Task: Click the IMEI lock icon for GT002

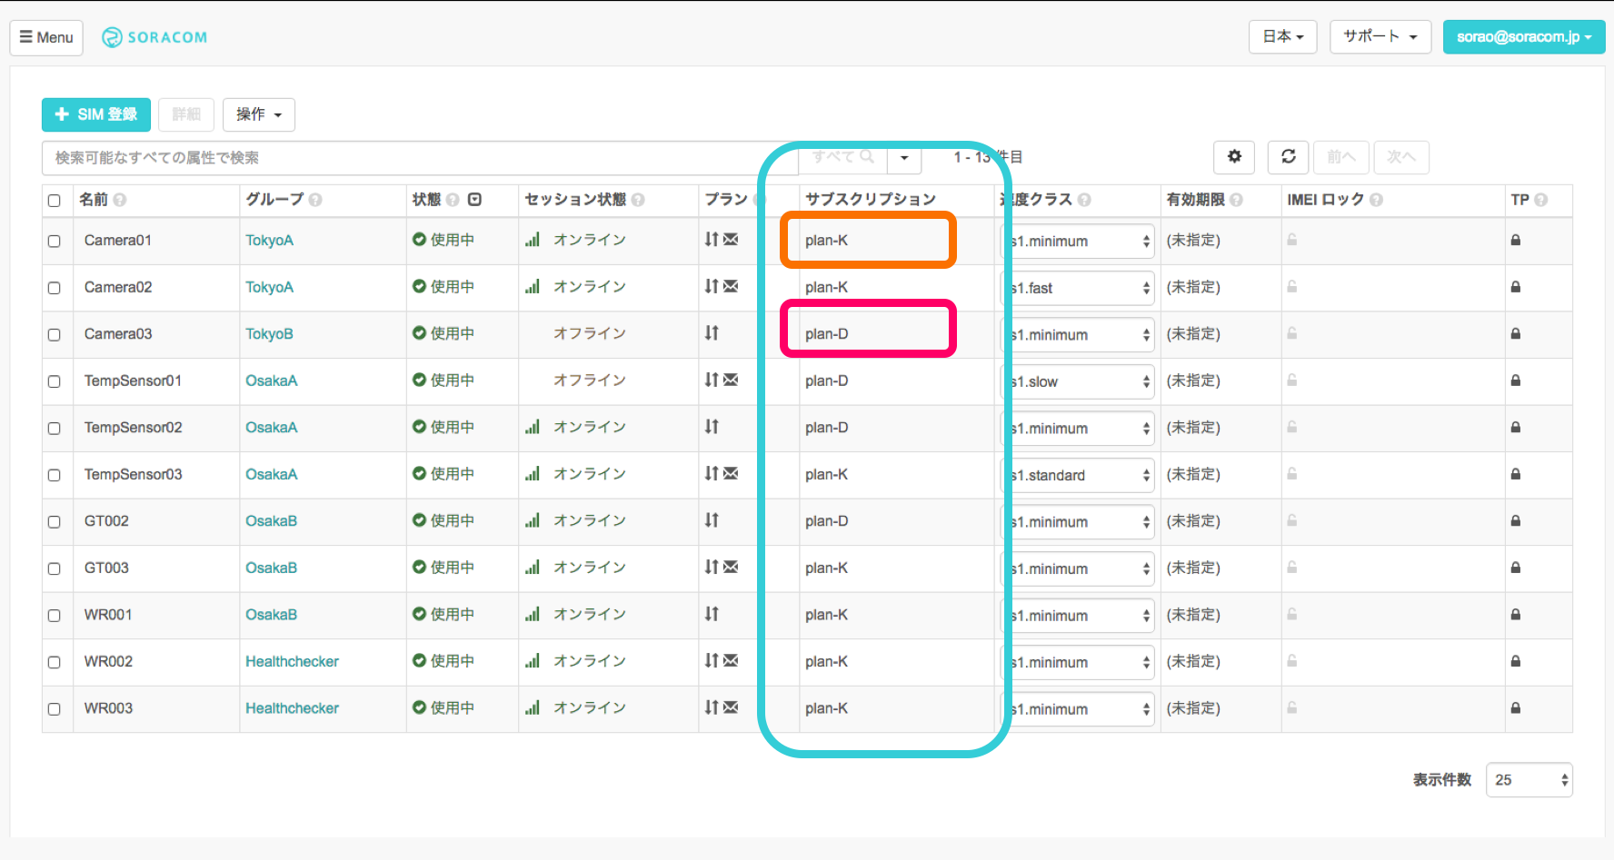Action: coord(1292,521)
